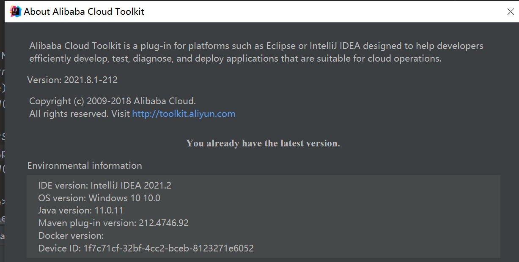Click the visible IDE editor strip on the left
This screenshot has height=262, width=519.
2,127
